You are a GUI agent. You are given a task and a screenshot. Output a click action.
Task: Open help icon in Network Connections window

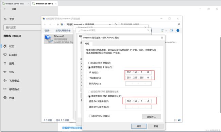pos(178,30)
